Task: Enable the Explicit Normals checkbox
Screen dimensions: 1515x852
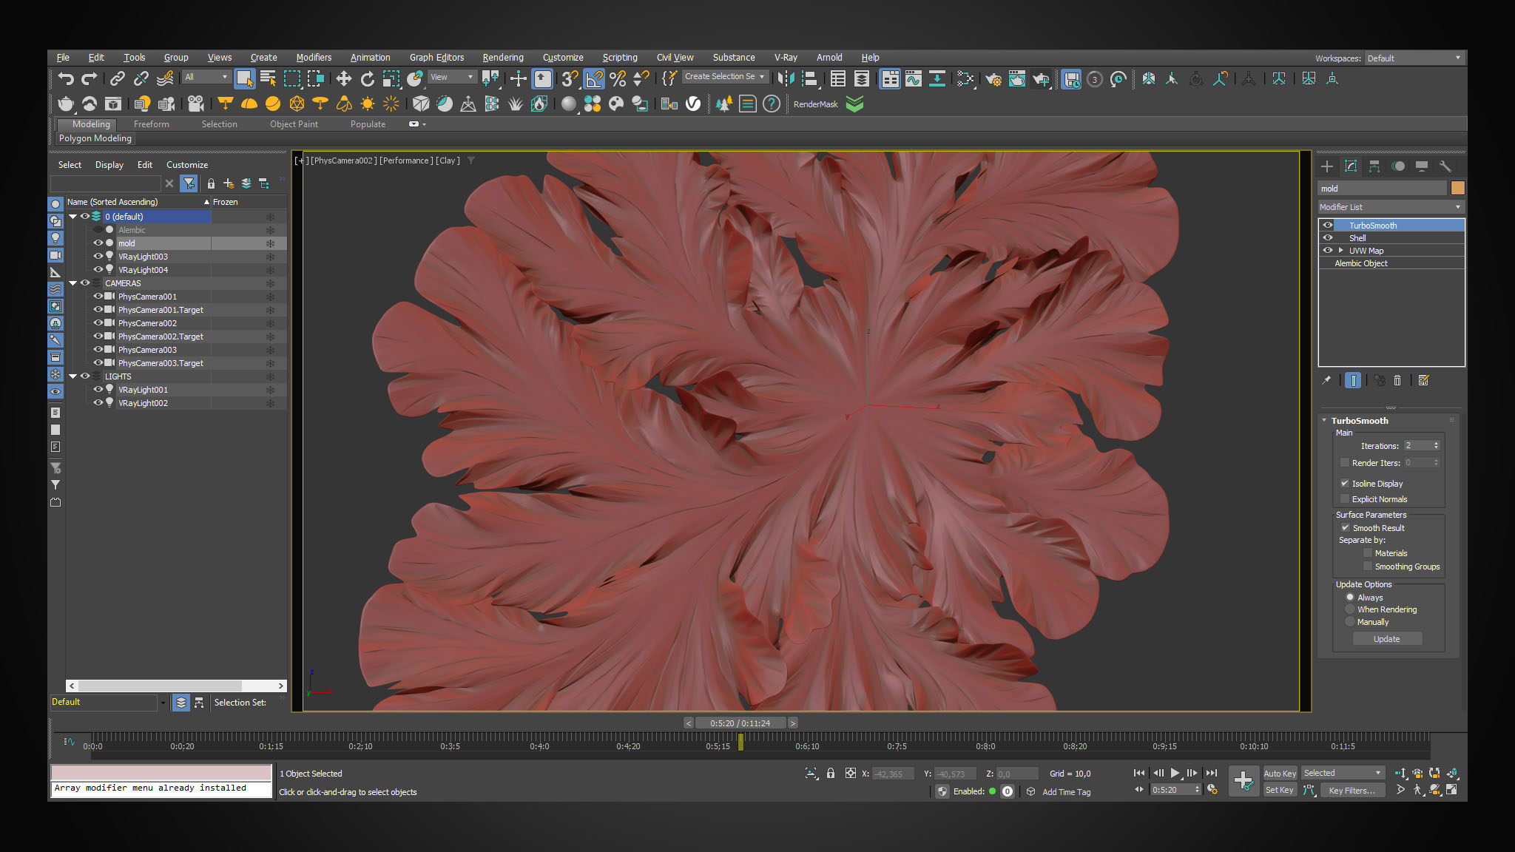Action: coord(1345,499)
